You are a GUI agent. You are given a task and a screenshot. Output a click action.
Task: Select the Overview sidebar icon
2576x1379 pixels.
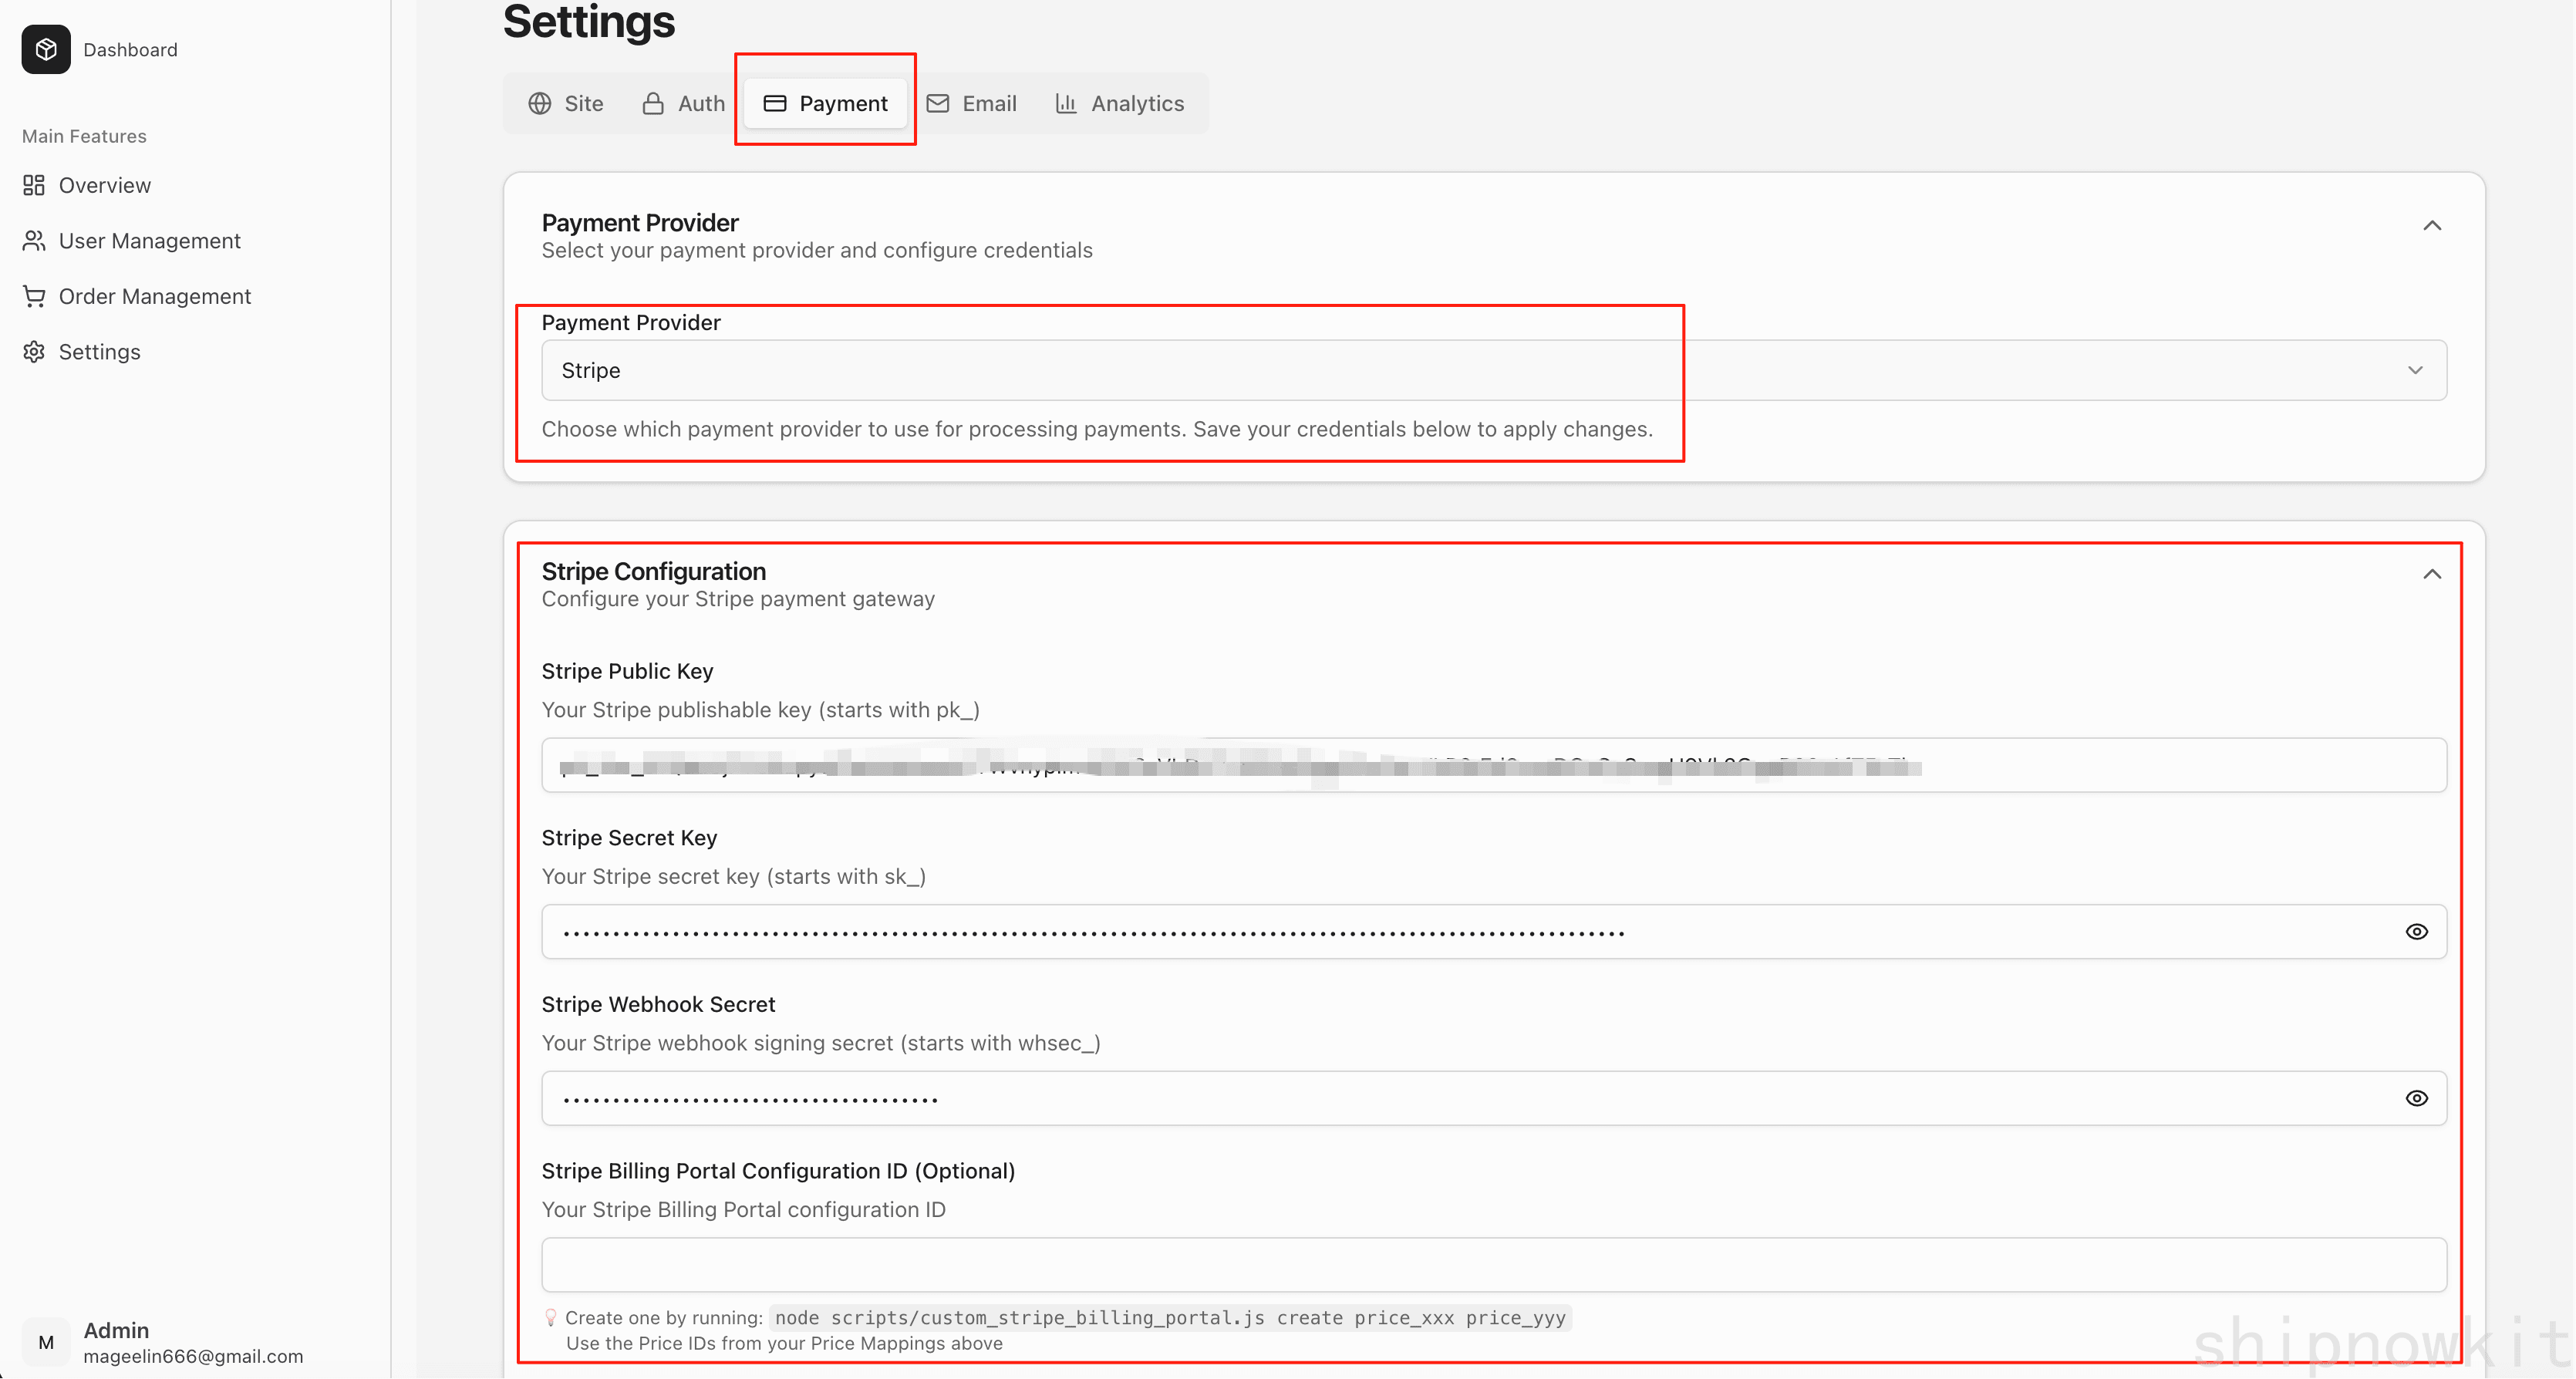[x=33, y=185]
